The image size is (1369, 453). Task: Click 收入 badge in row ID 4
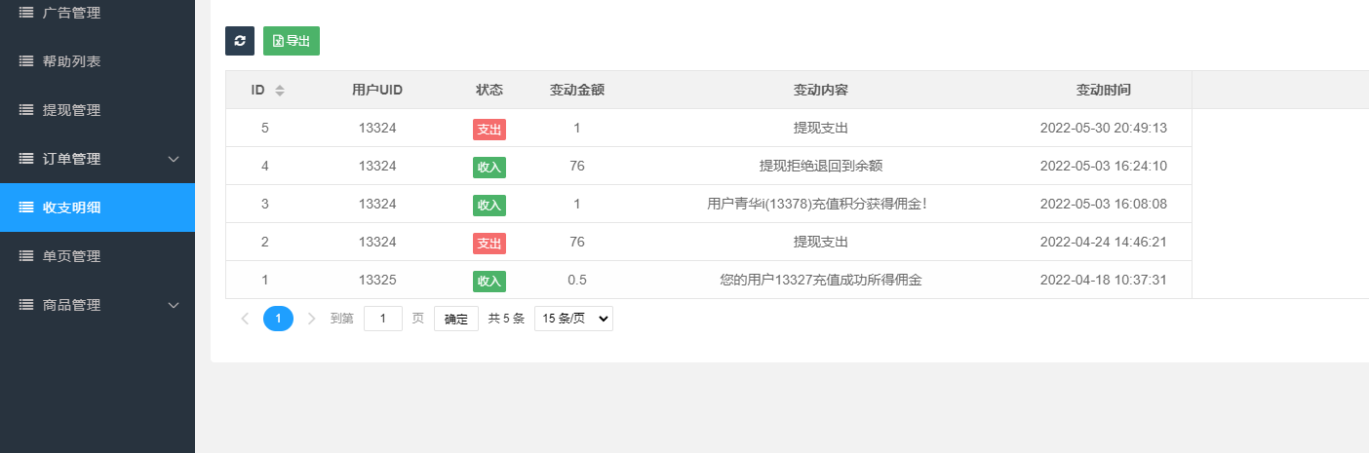(x=489, y=167)
